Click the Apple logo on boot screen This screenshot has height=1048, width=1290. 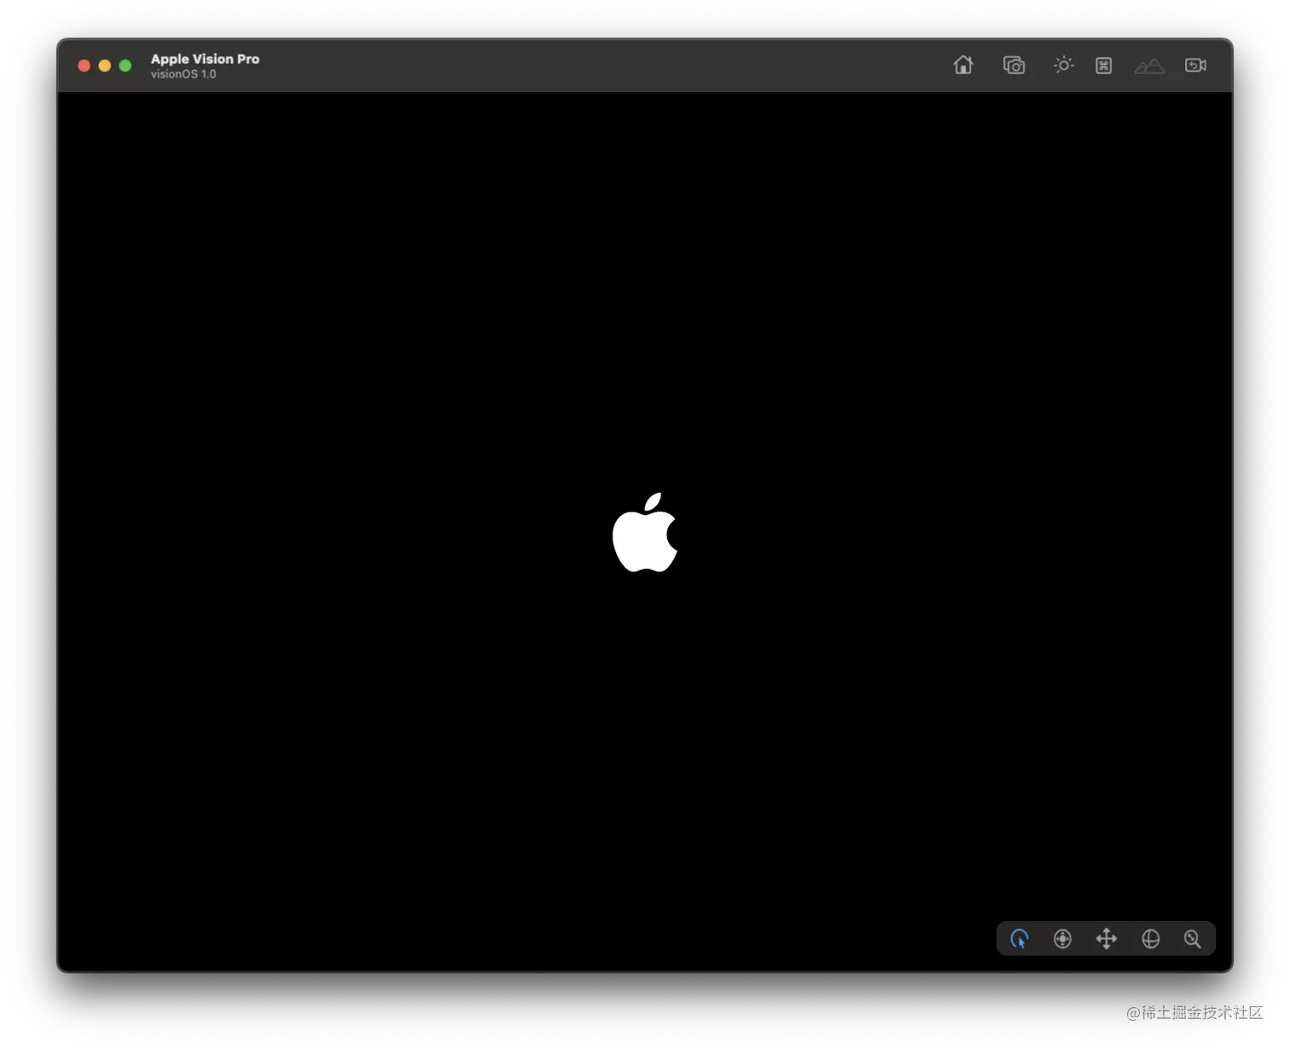[645, 532]
